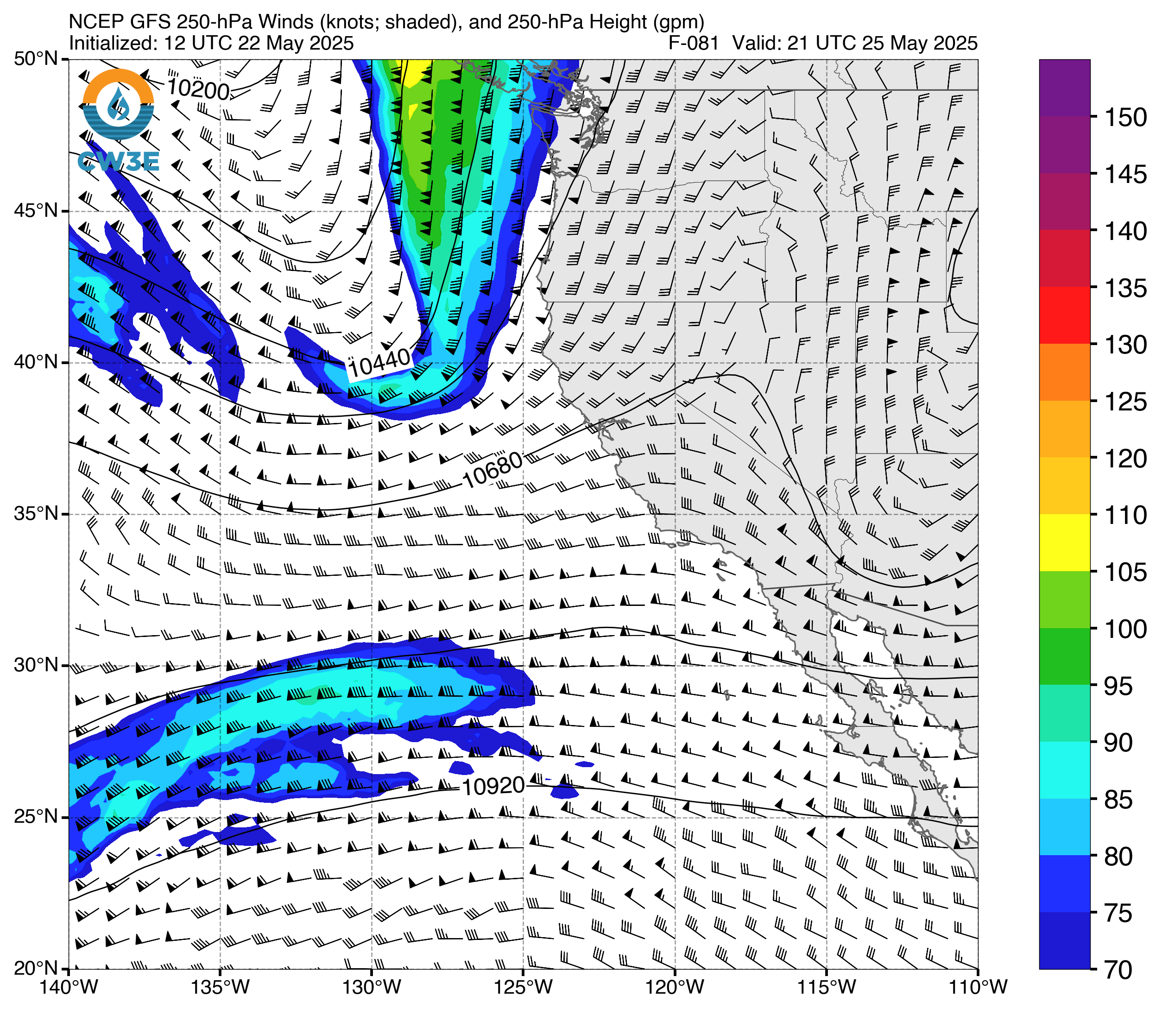
Task: Click the 95 colorbar tick label
Action: (x=1118, y=686)
